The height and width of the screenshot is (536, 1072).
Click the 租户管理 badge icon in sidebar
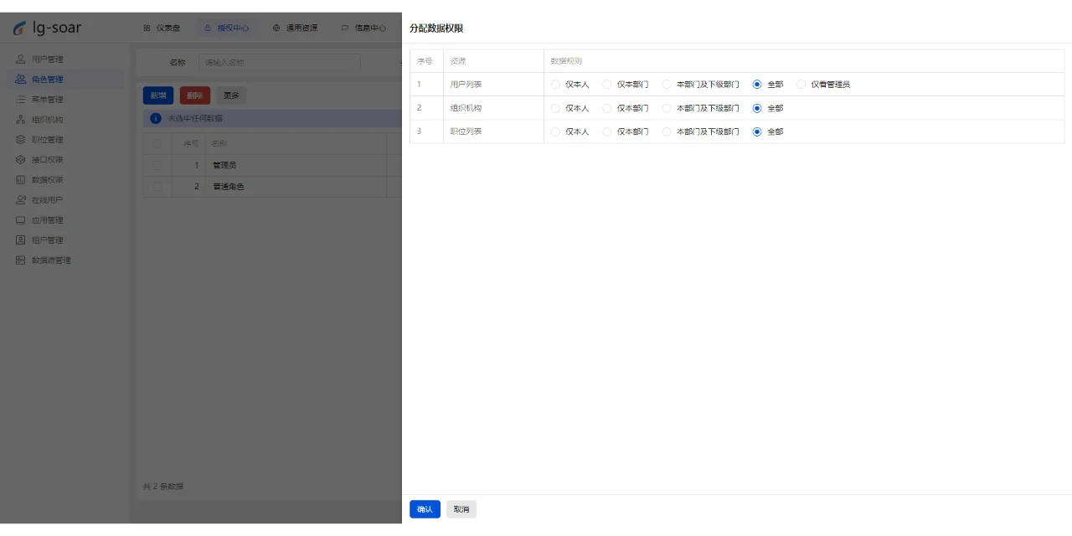pyautogui.click(x=21, y=240)
